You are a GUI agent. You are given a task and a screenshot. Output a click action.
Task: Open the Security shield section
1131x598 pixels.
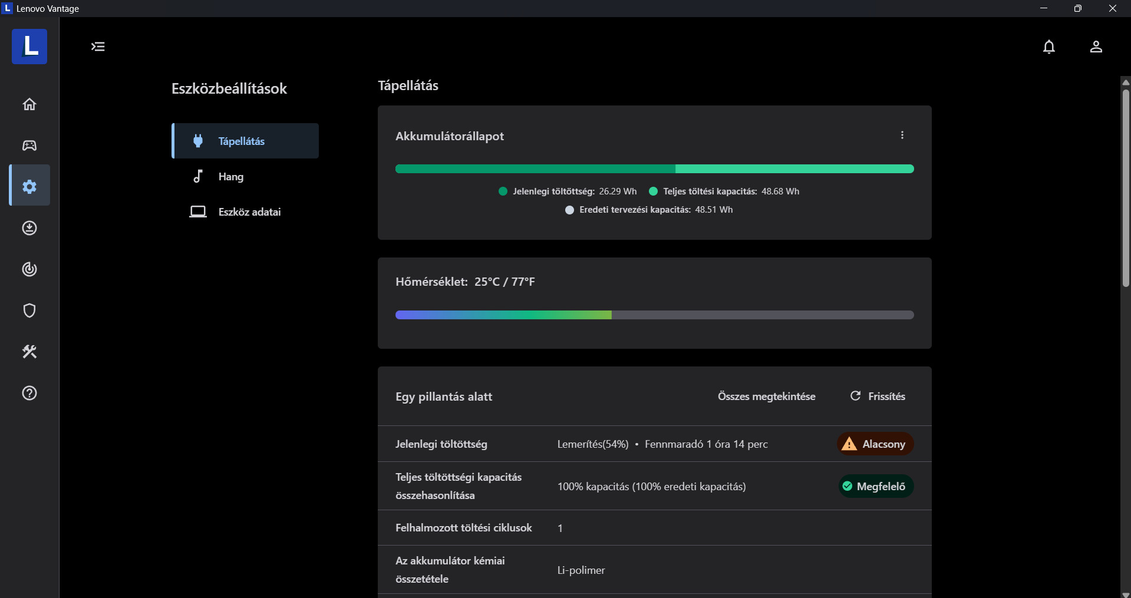29,310
